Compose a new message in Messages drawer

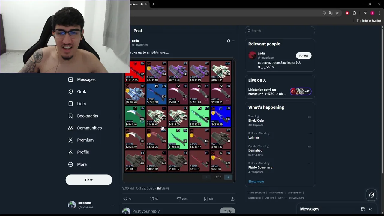(363, 209)
